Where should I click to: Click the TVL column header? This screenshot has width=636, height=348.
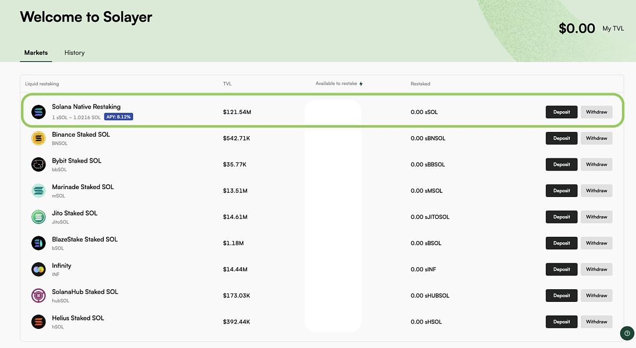(x=227, y=84)
